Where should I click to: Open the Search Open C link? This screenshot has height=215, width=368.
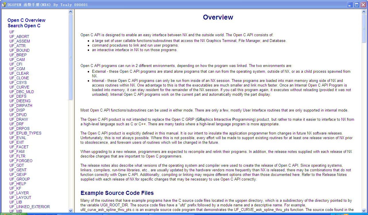pos(24,26)
